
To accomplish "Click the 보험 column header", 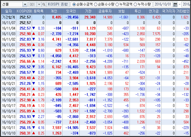I will (122, 11).
